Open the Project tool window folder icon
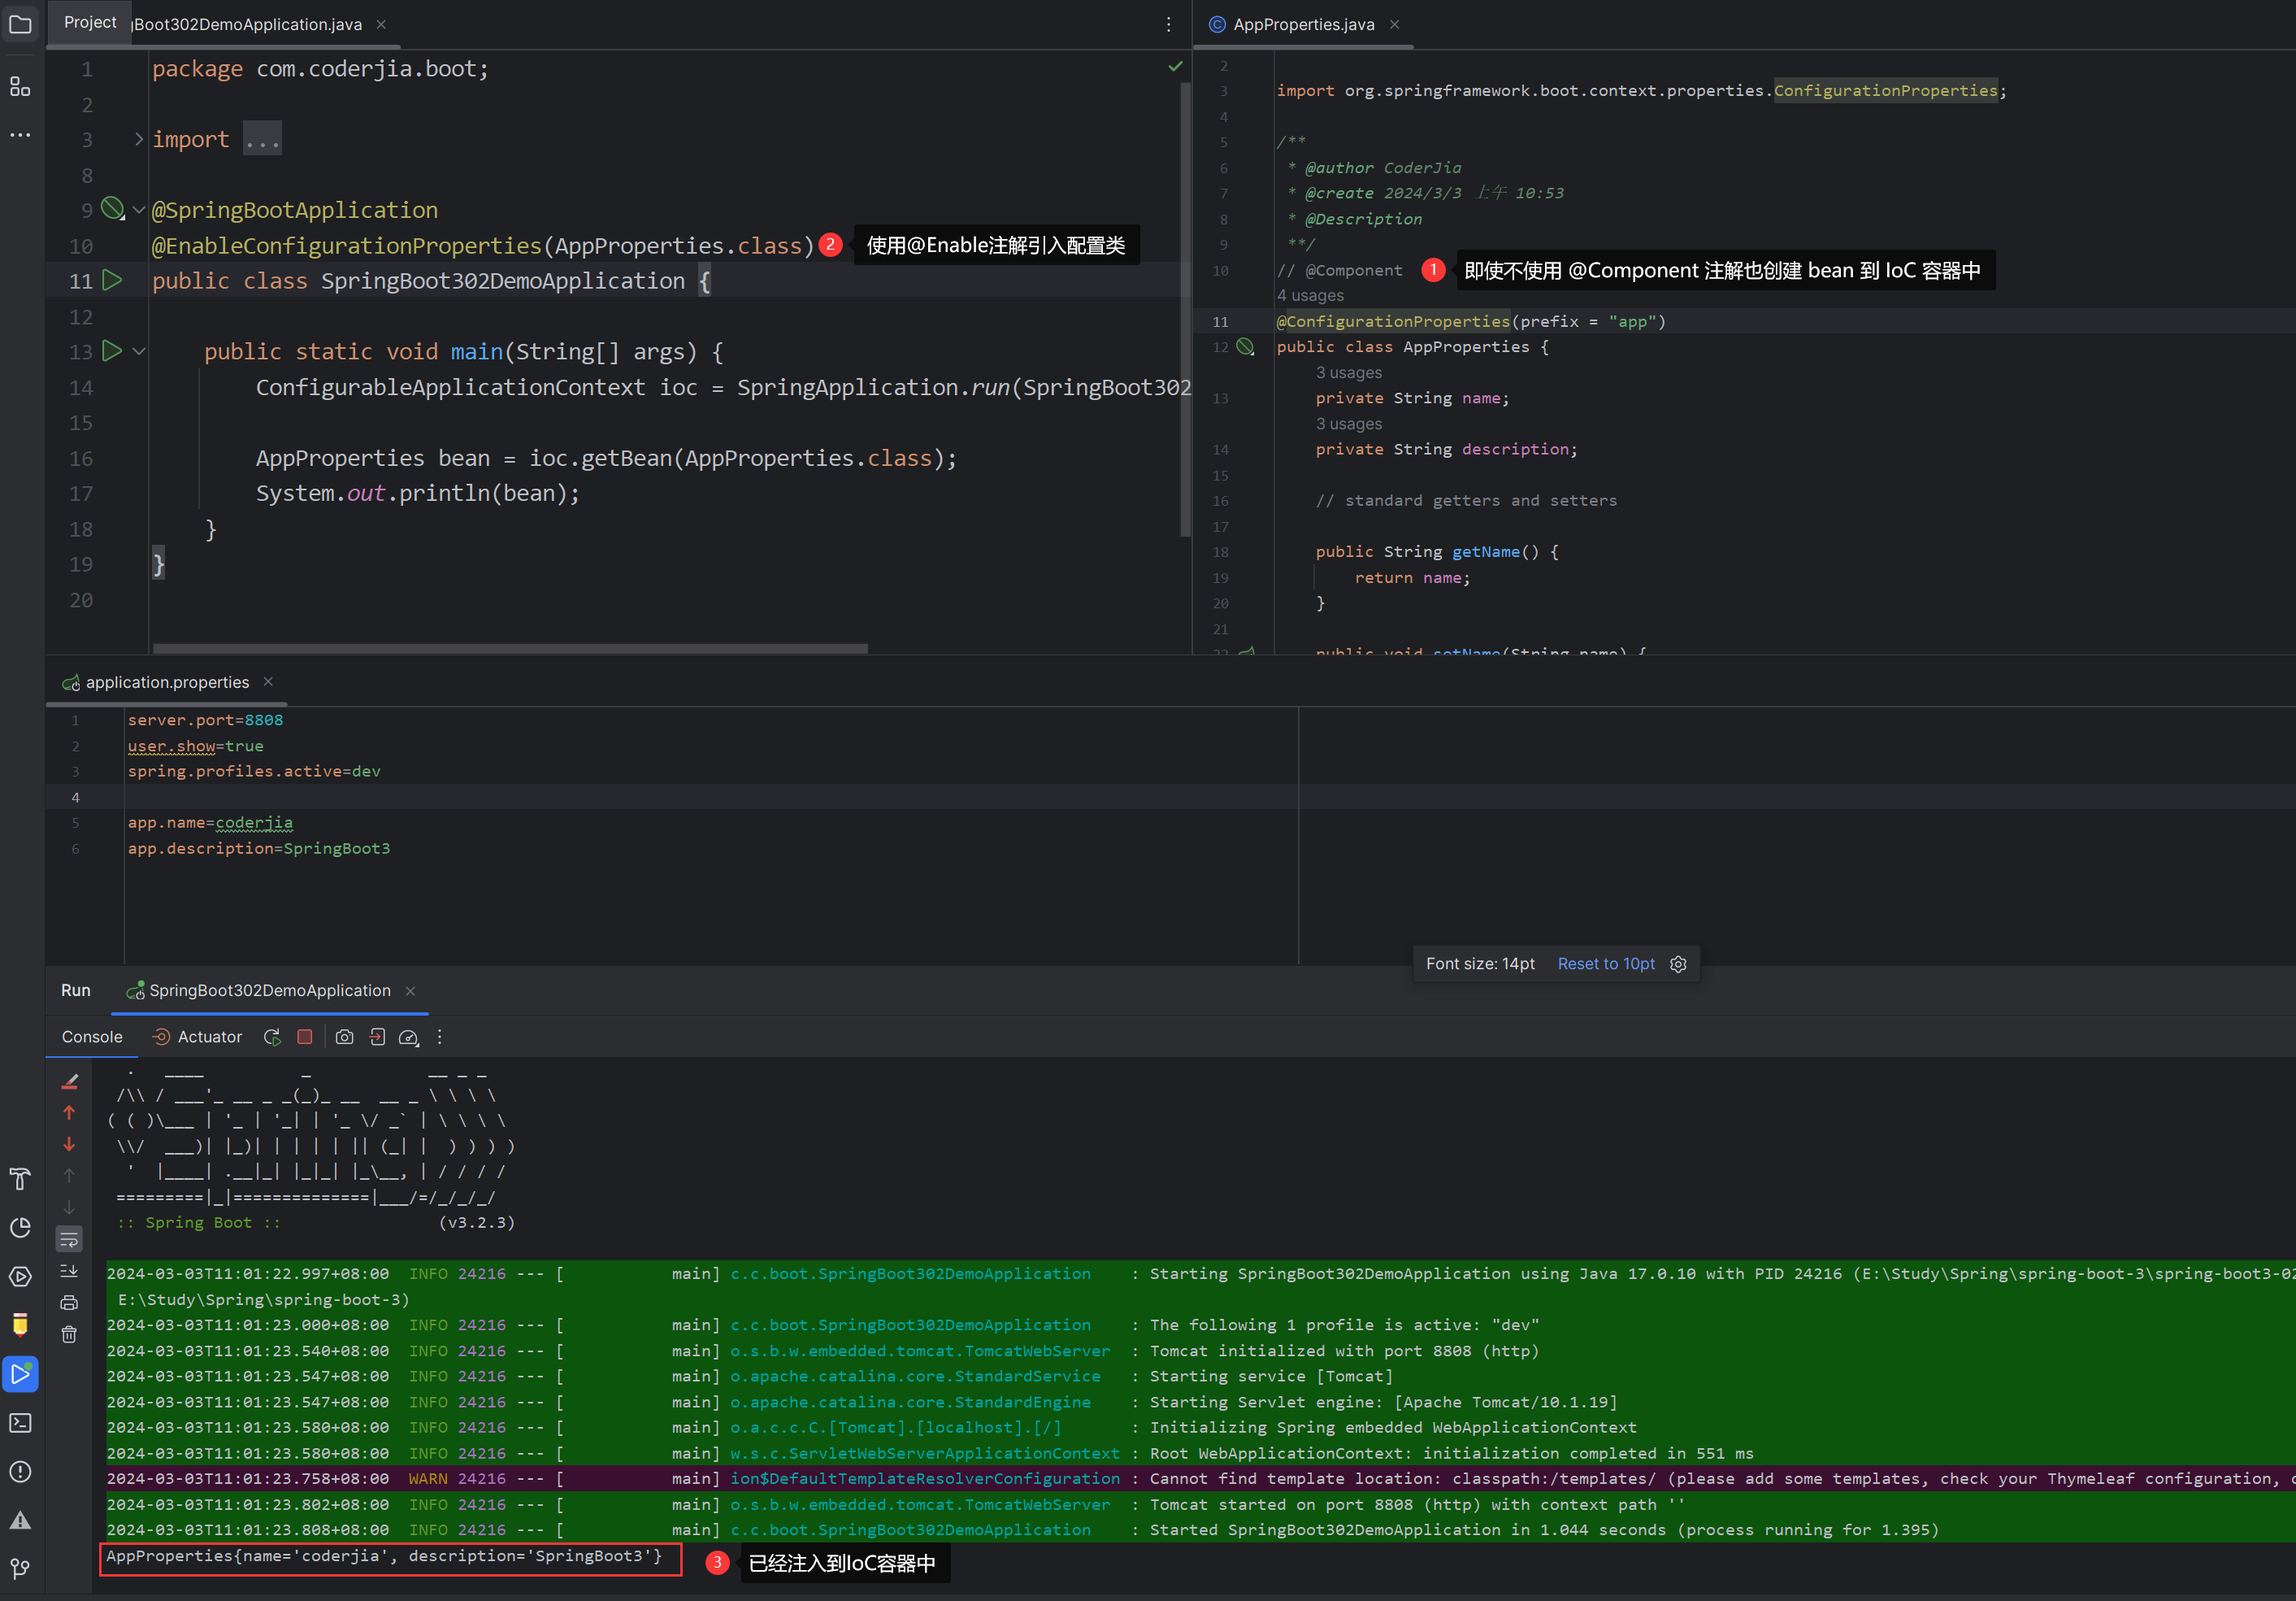2296x1601 pixels. (20, 24)
